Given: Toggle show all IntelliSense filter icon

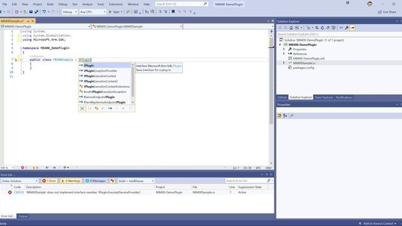Looking at the screenshot, I should [x=82, y=109].
